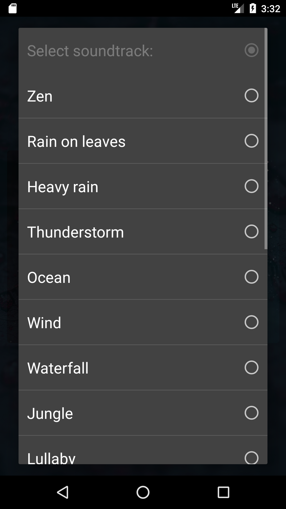Choose the Rain on leaves radio button
This screenshot has height=509, width=286.
click(251, 141)
